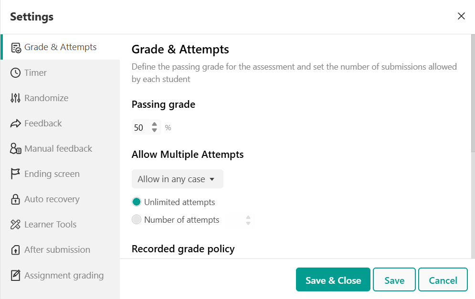475x299 pixels.
Task: Click the Auto recovery lock icon
Action: point(15,199)
